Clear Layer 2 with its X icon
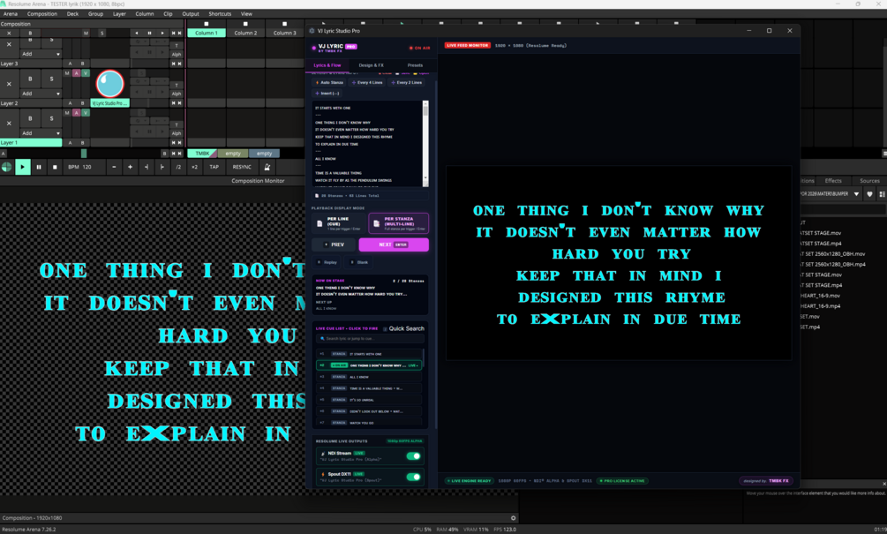This screenshot has height=534, width=887. [9, 84]
